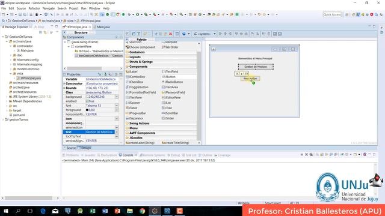
Task: Click Gestion de Medicos button on canvas
Action: pyautogui.click(x=256, y=67)
